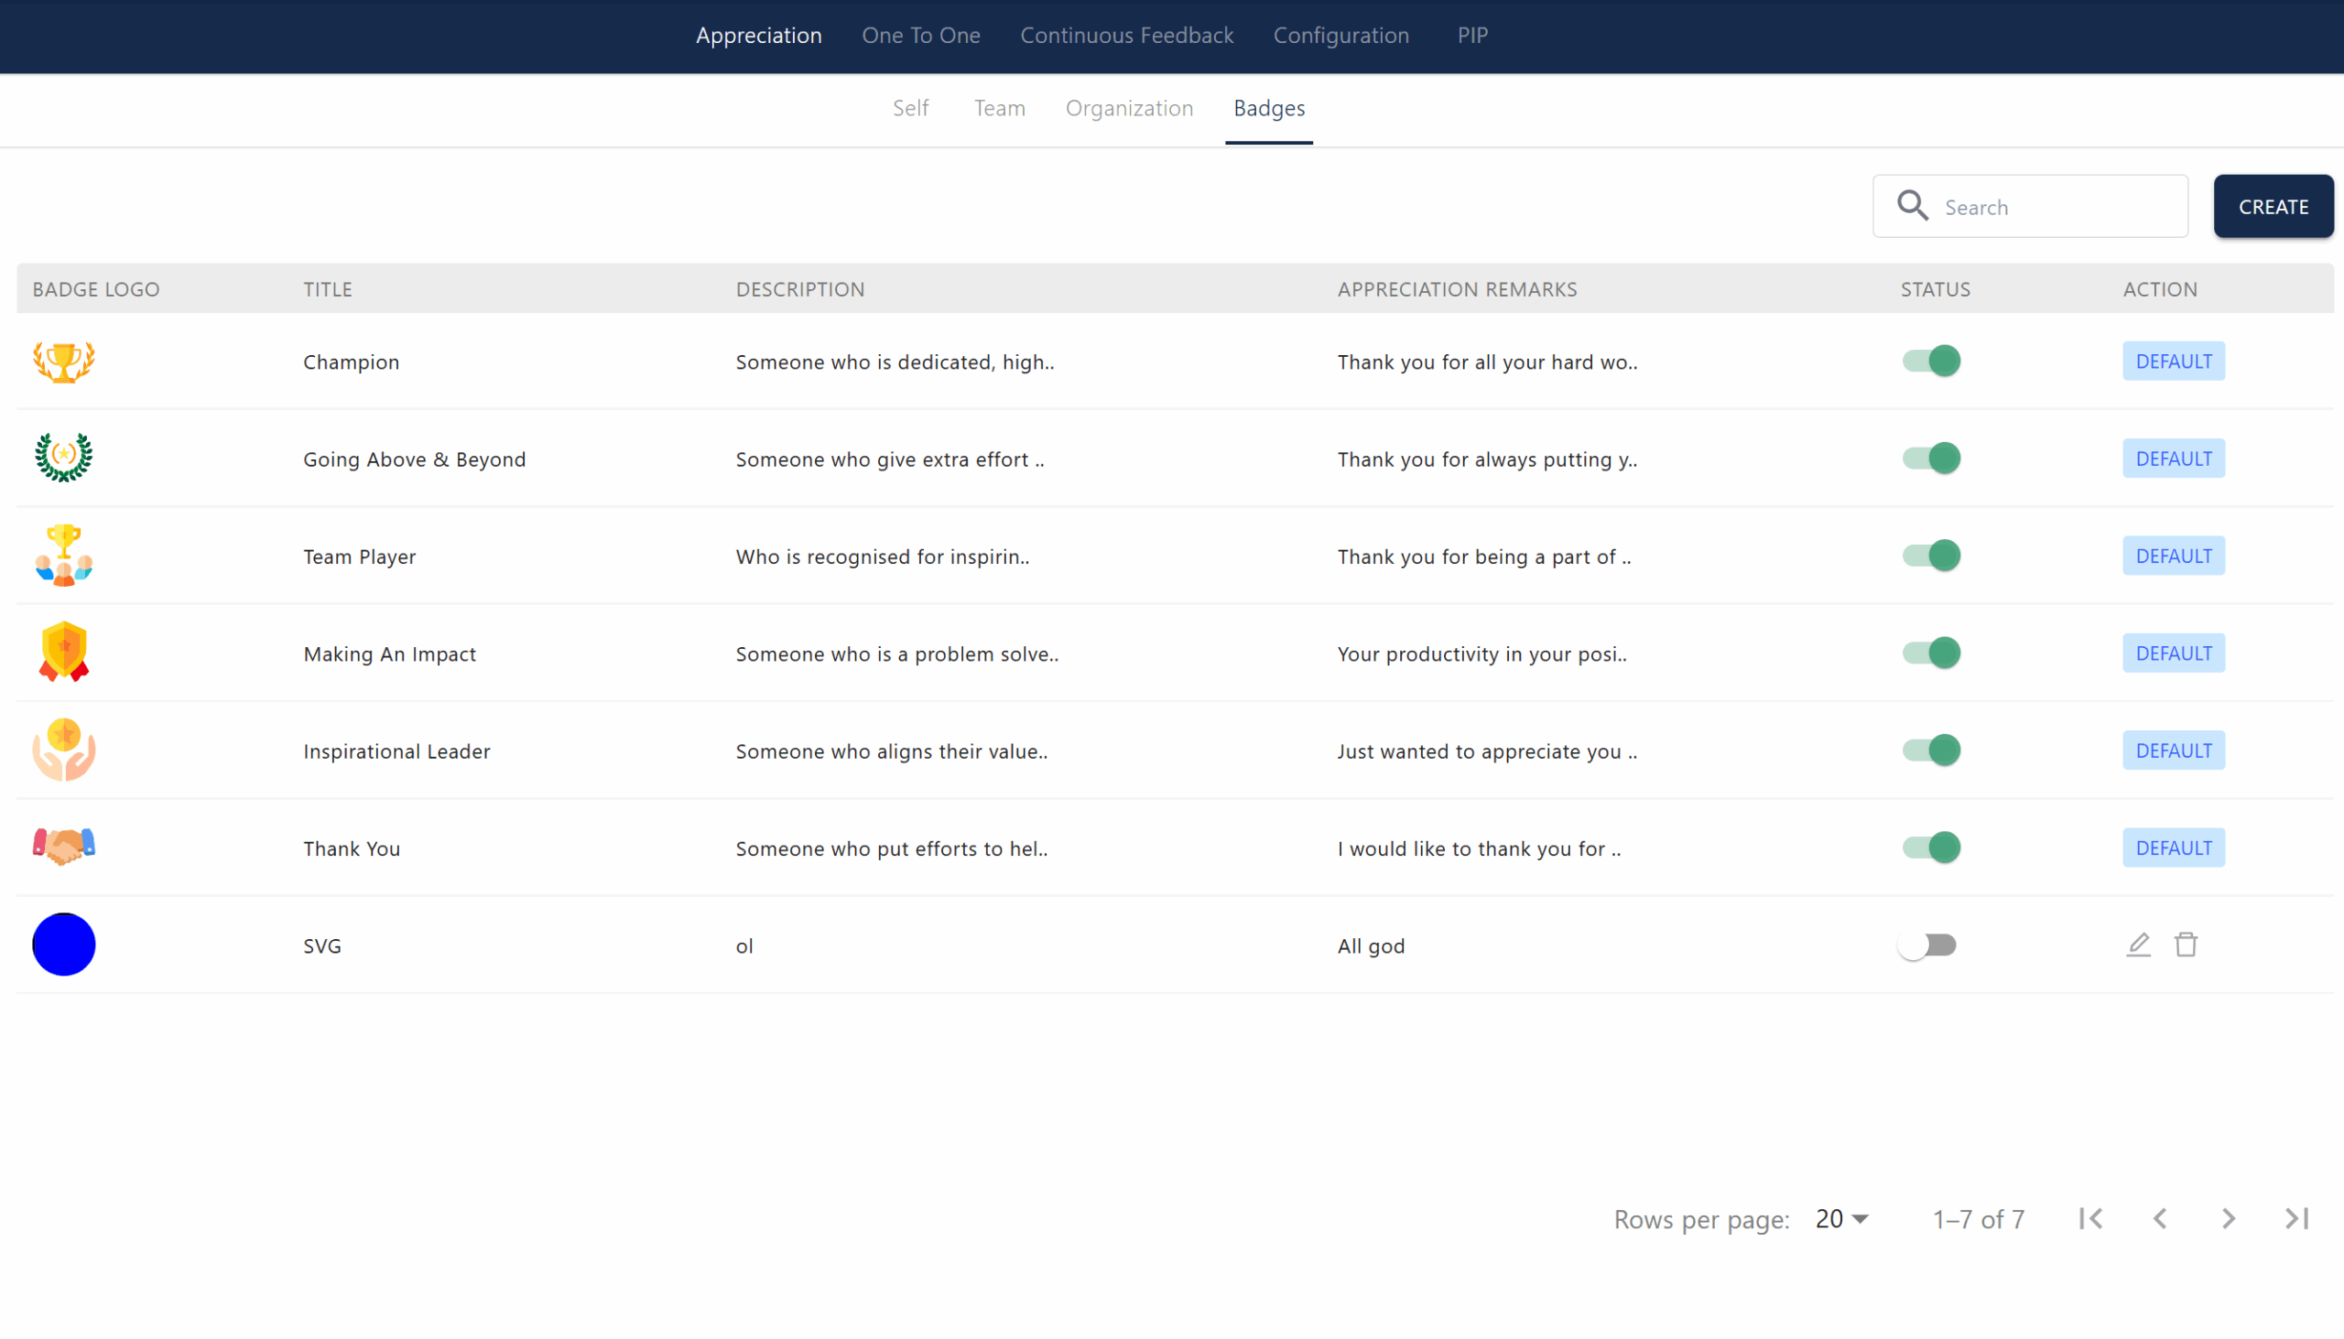Click 'Just wanted to appreciate you ..' remark
The width and height of the screenshot is (2344, 1339).
coord(1487,752)
